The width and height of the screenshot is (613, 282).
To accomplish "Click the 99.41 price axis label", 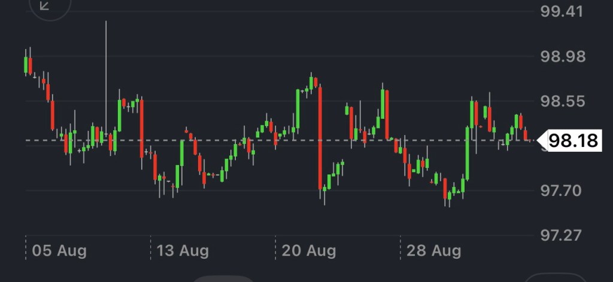I will click(561, 11).
